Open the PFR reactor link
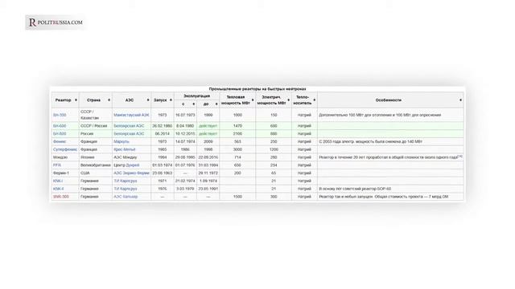 pos(57,165)
